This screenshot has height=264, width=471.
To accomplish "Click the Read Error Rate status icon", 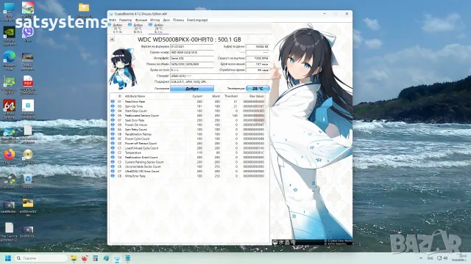I will pos(113,101).
